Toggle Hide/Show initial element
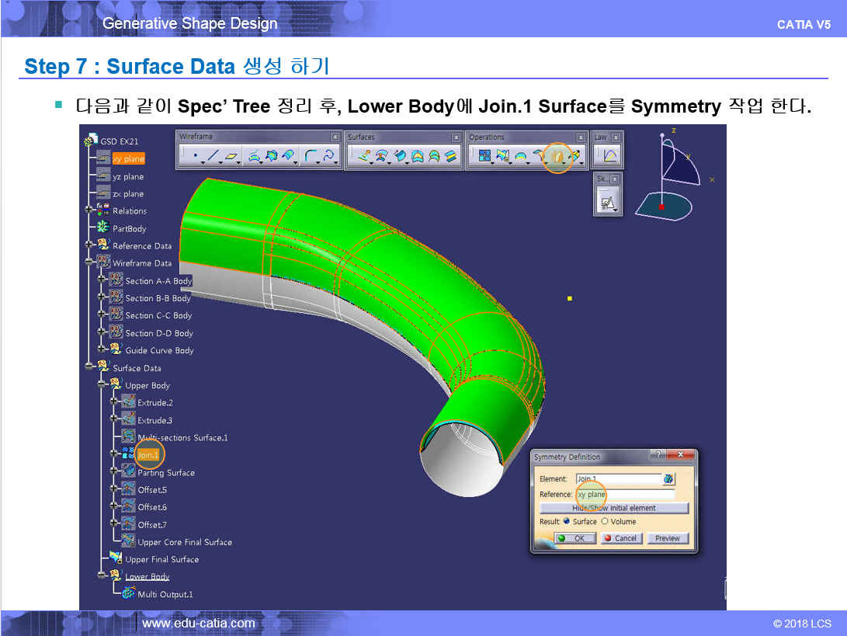Image resolution: width=847 pixels, height=636 pixels. pyautogui.click(x=614, y=508)
